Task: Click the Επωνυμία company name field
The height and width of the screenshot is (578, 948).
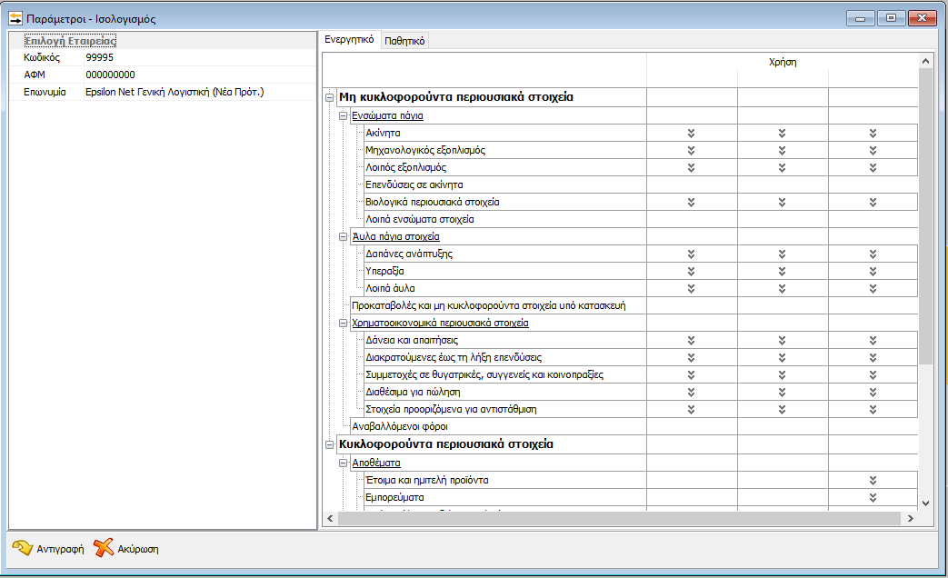Action: (200, 92)
